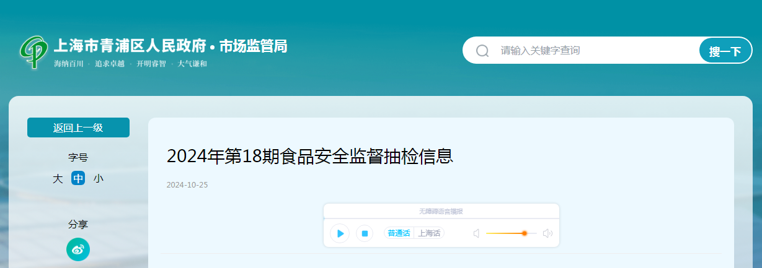Click the low-volume speaker icon

477,233
